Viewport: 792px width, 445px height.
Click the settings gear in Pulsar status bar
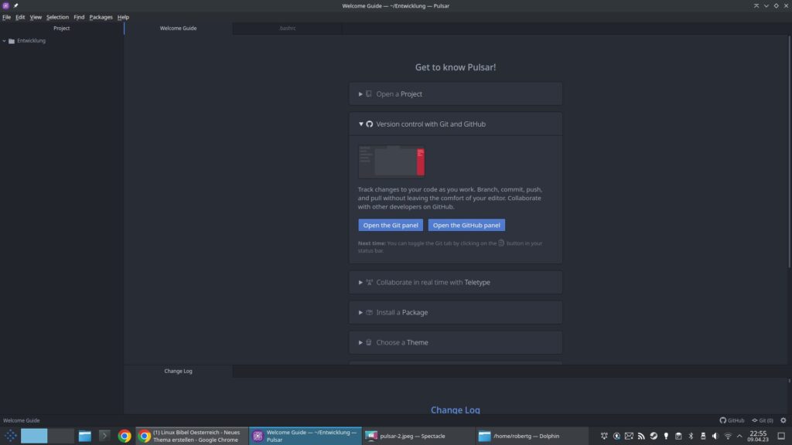783,421
